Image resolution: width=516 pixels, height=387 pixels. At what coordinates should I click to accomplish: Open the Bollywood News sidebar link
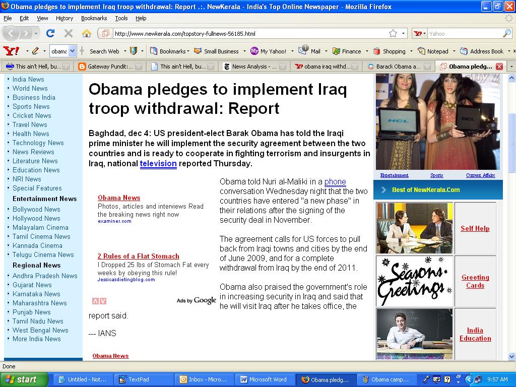pos(36,209)
